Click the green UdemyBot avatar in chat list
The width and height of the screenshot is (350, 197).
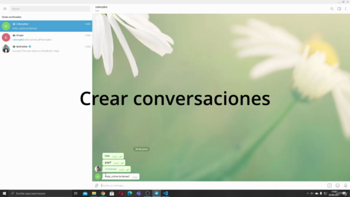6,26
